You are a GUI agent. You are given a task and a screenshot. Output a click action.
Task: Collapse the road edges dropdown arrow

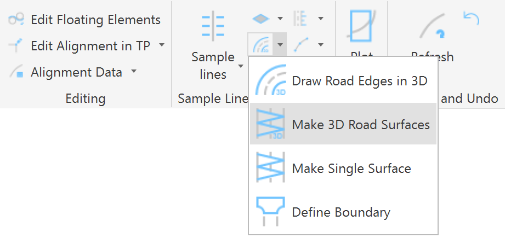click(x=280, y=44)
